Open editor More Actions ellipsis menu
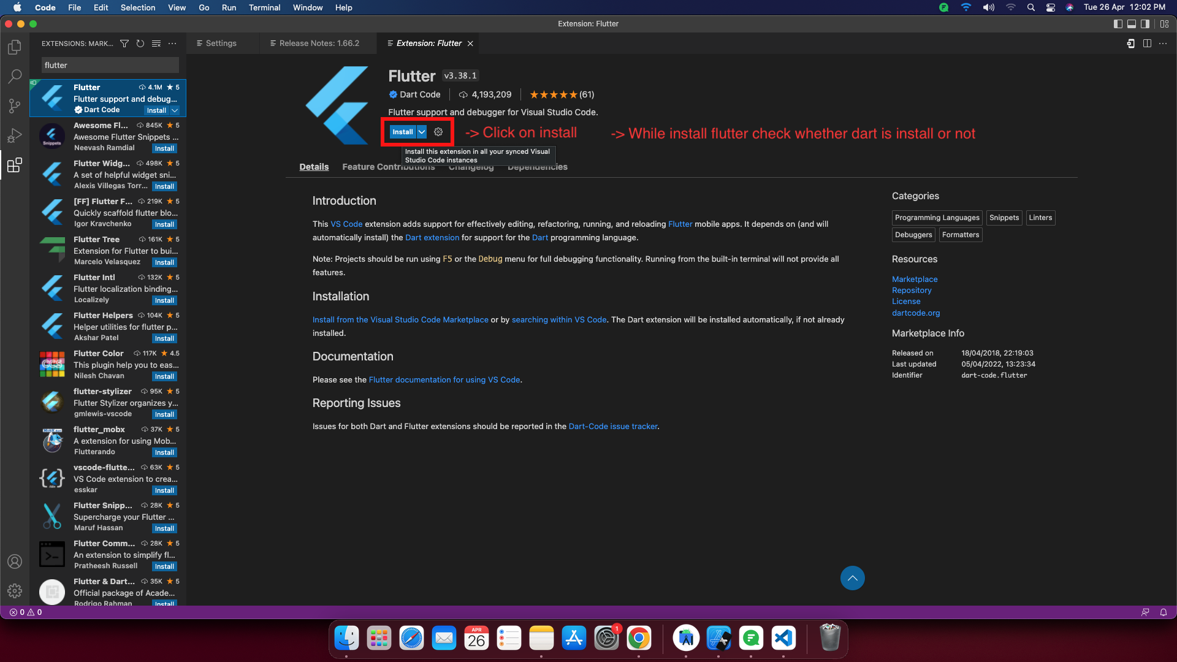The height and width of the screenshot is (662, 1177). pyautogui.click(x=1163, y=44)
